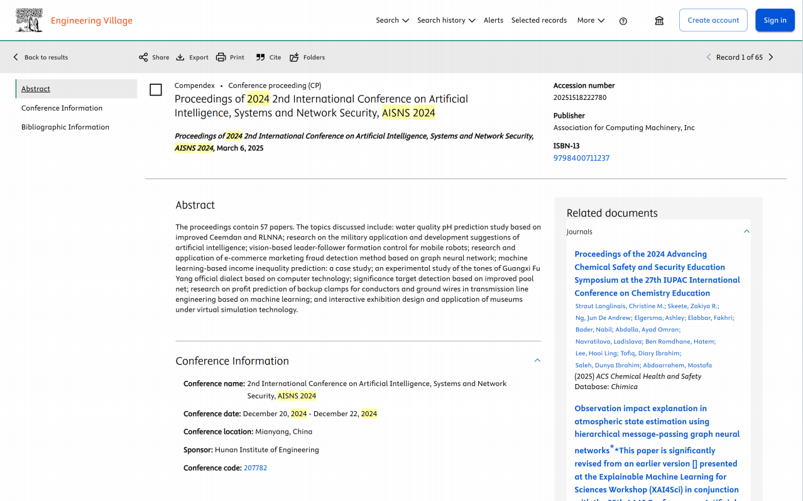This screenshot has height=501, width=803.
Task: Click author Straut Langlinais, Christine M.
Action: [x=619, y=306]
